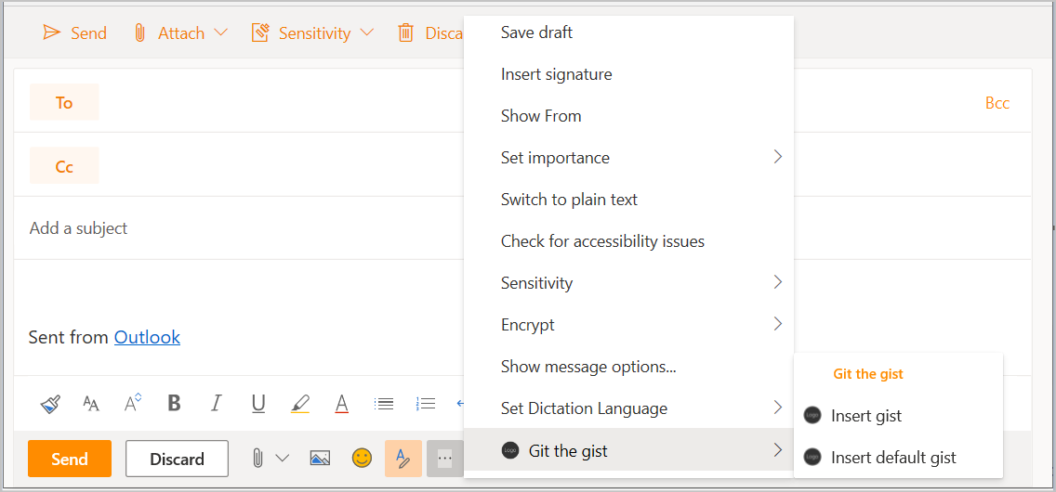This screenshot has width=1056, height=492.
Task: Click the Send paper-plane icon in top toolbar
Action: (52, 32)
